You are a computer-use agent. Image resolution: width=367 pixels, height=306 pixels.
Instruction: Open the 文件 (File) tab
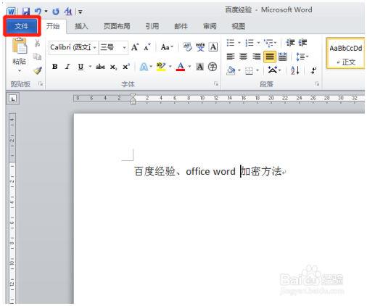22,26
